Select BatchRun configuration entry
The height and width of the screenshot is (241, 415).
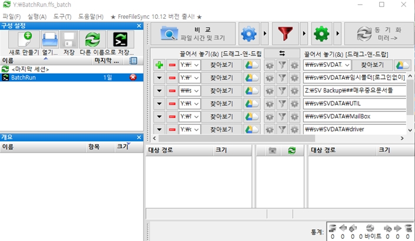tap(71, 77)
